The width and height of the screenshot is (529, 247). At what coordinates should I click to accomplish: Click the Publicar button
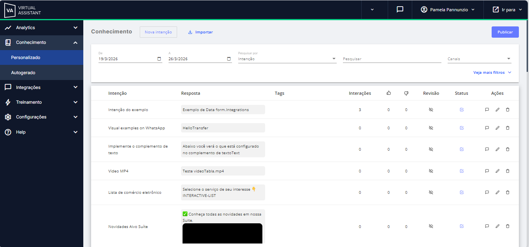(x=505, y=32)
